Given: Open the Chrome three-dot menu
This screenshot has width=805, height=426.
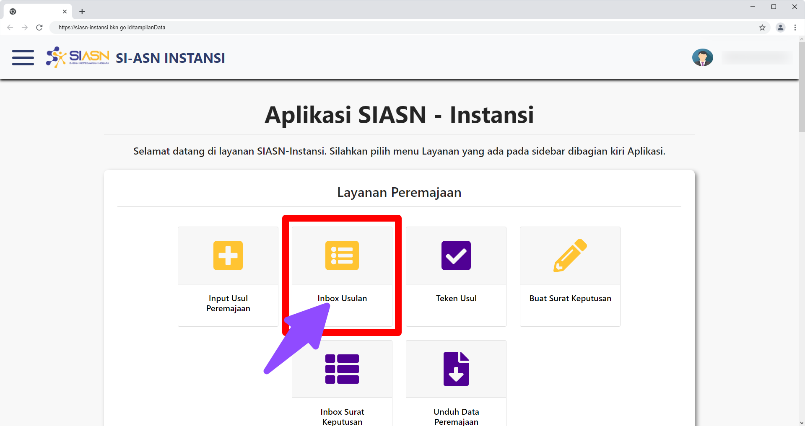Looking at the screenshot, I should pyautogui.click(x=795, y=28).
